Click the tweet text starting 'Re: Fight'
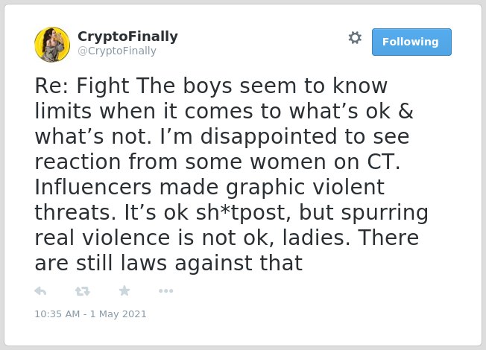486x350 pixels. click(231, 174)
